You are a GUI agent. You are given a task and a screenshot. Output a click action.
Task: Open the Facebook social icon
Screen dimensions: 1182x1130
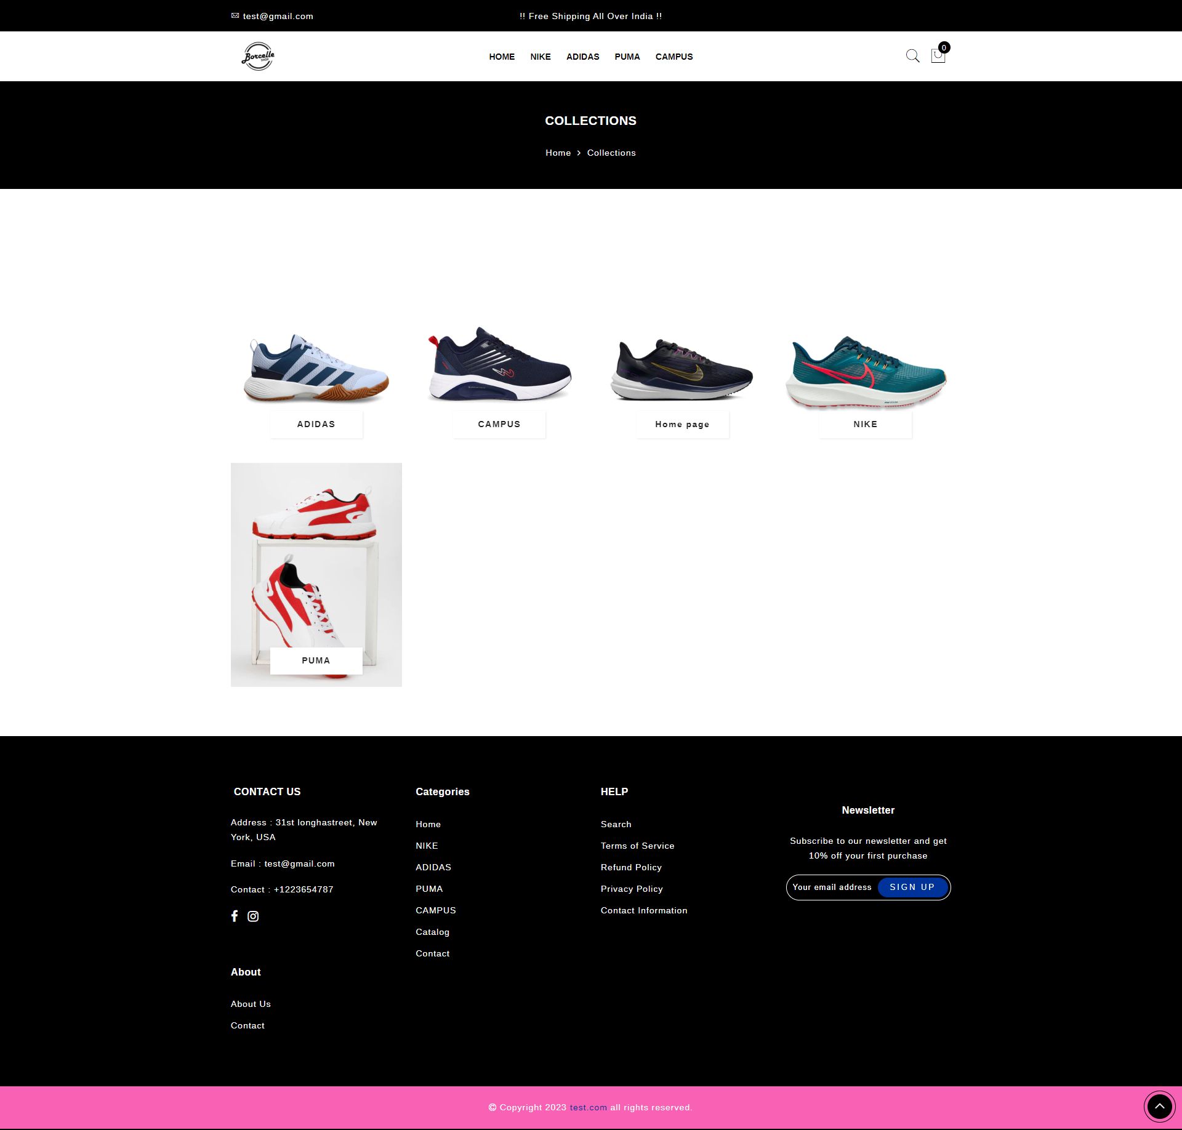coord(235,916)
